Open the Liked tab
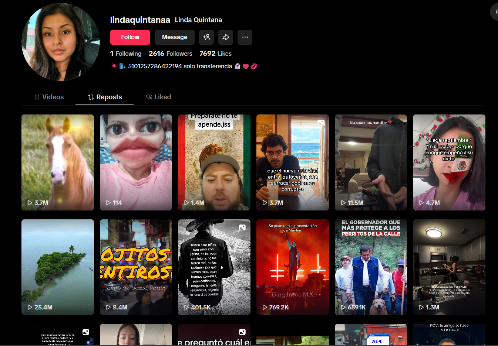Viewport: 498px width, 346px height. [x=158, y=97]
